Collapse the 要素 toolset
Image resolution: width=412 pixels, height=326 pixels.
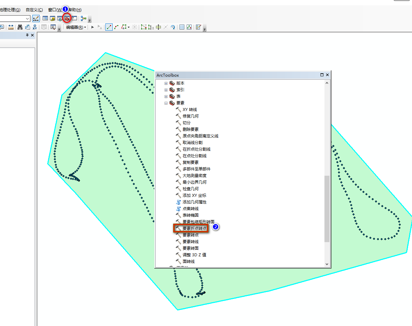[x=166, y=103]
